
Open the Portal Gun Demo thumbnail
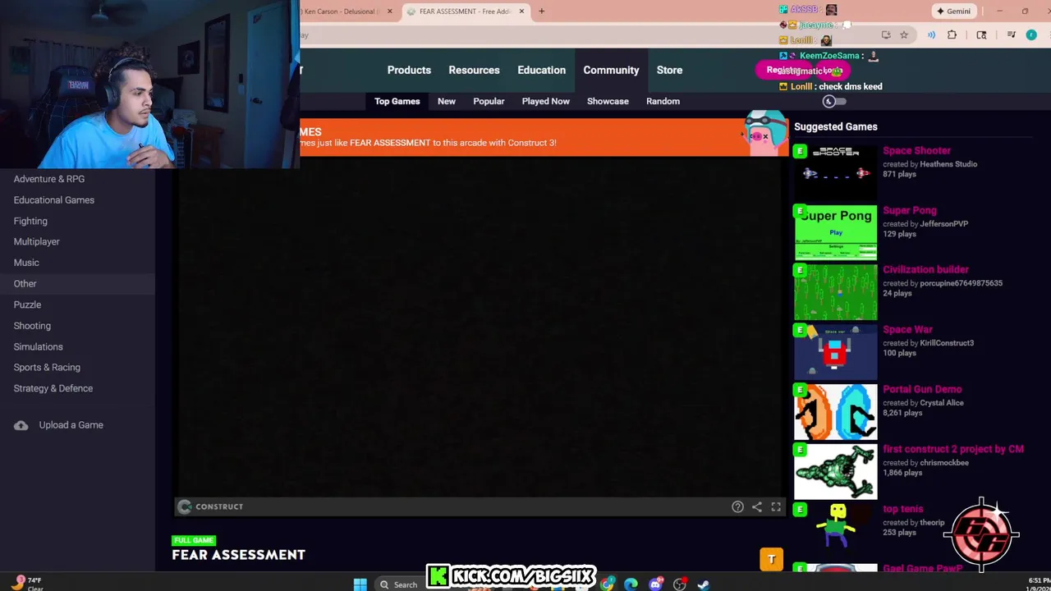pos(835,412)
